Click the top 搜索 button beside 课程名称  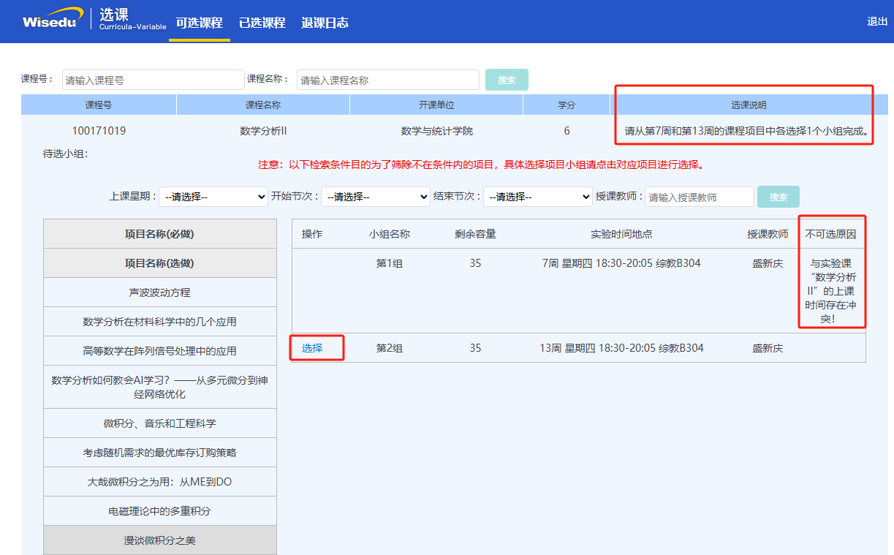507,80
